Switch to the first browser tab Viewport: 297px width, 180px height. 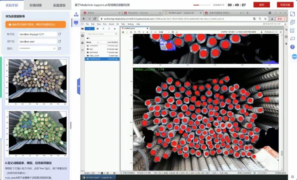coord(102,13)
